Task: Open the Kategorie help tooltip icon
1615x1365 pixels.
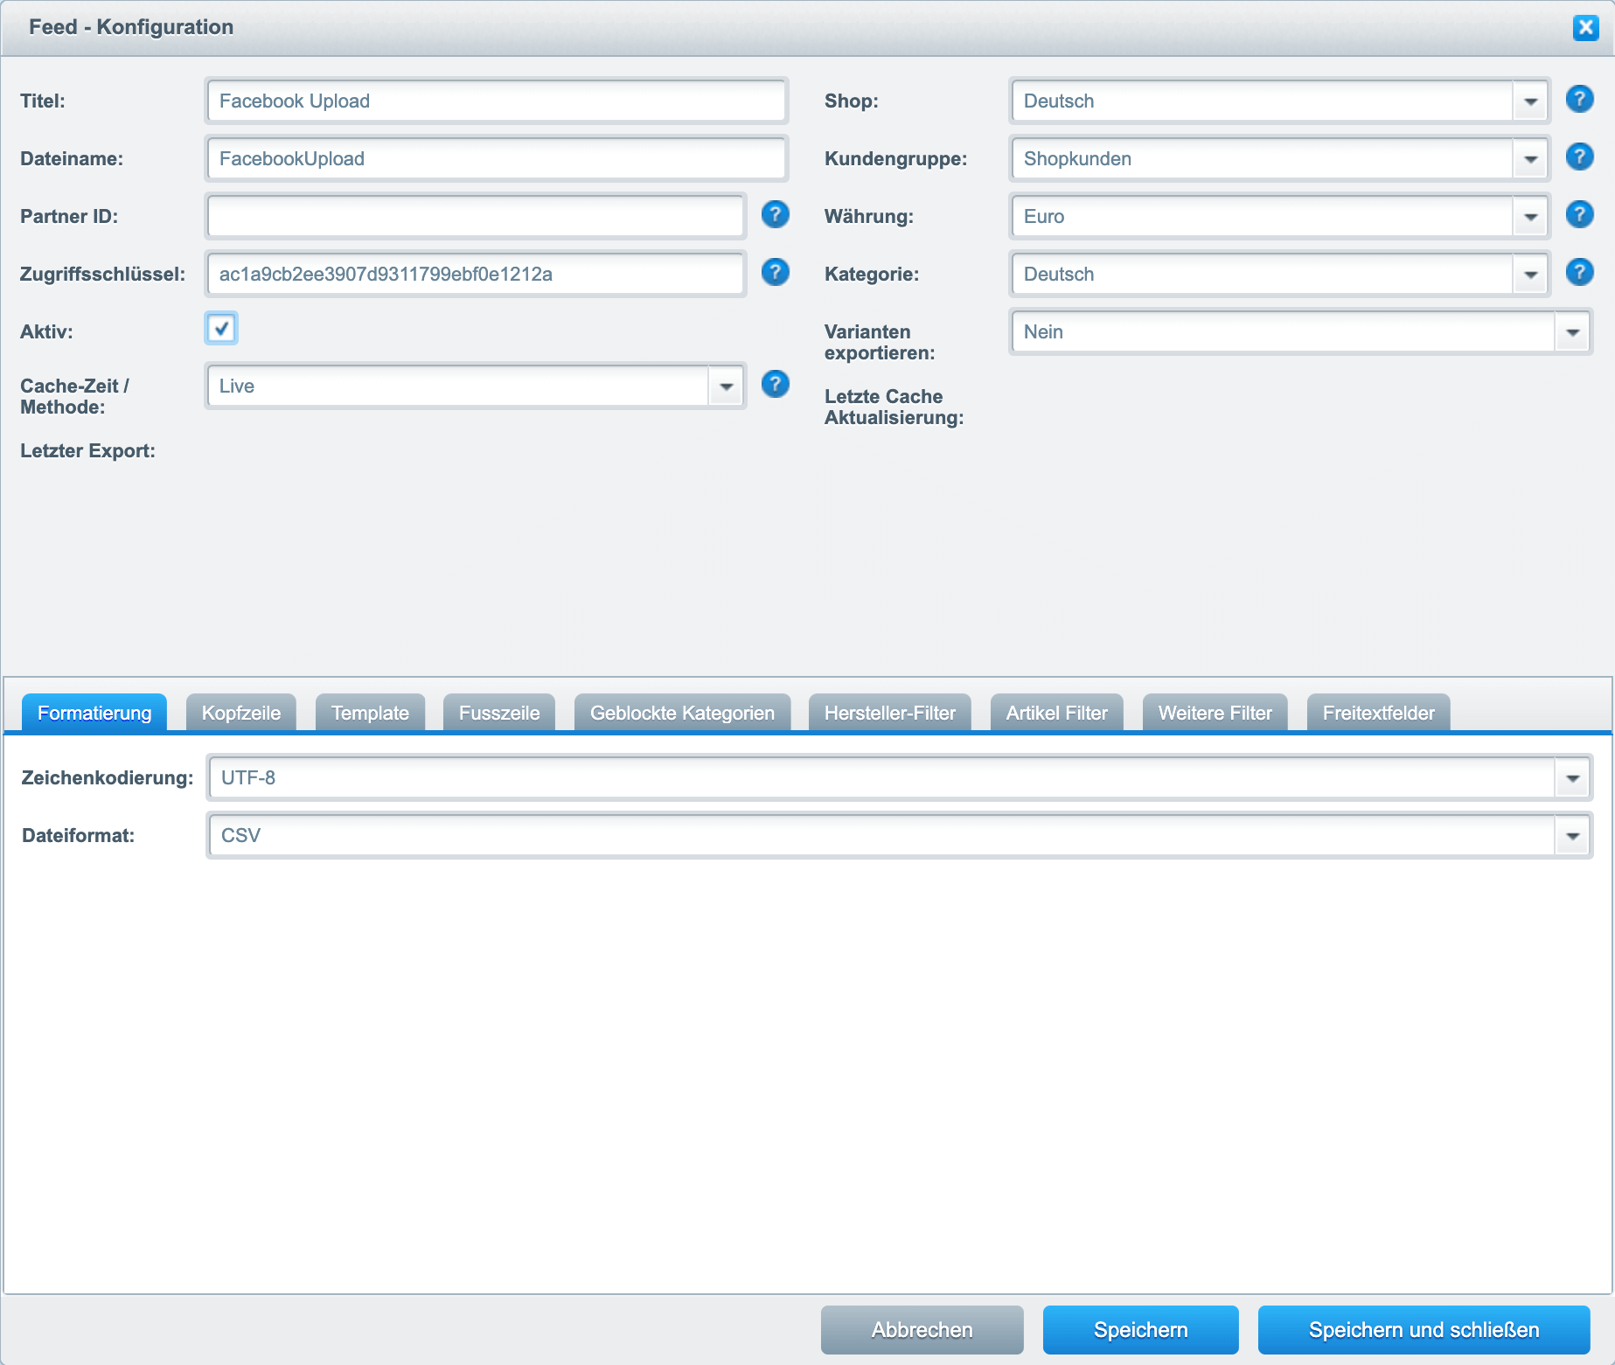Action: click(1578, 272)
